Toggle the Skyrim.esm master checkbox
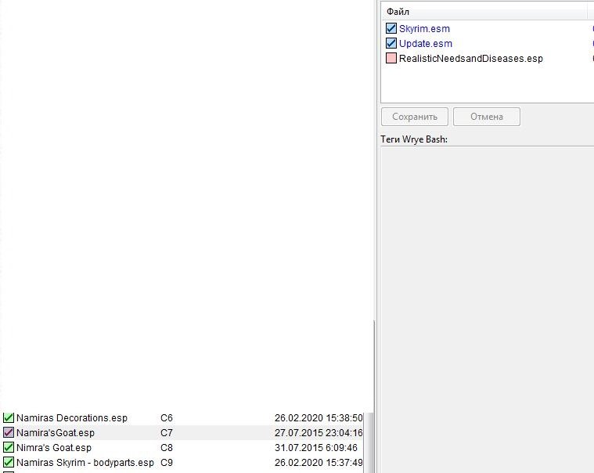Screen dimensions: 594x473 391,29
